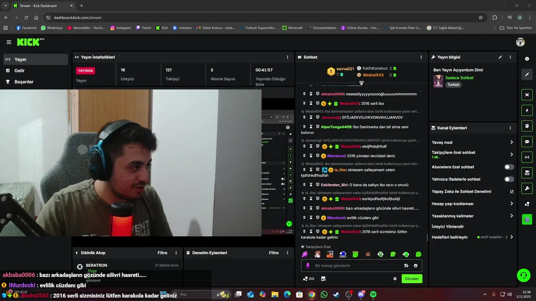Select the green halo angel emote

point(355,254)
